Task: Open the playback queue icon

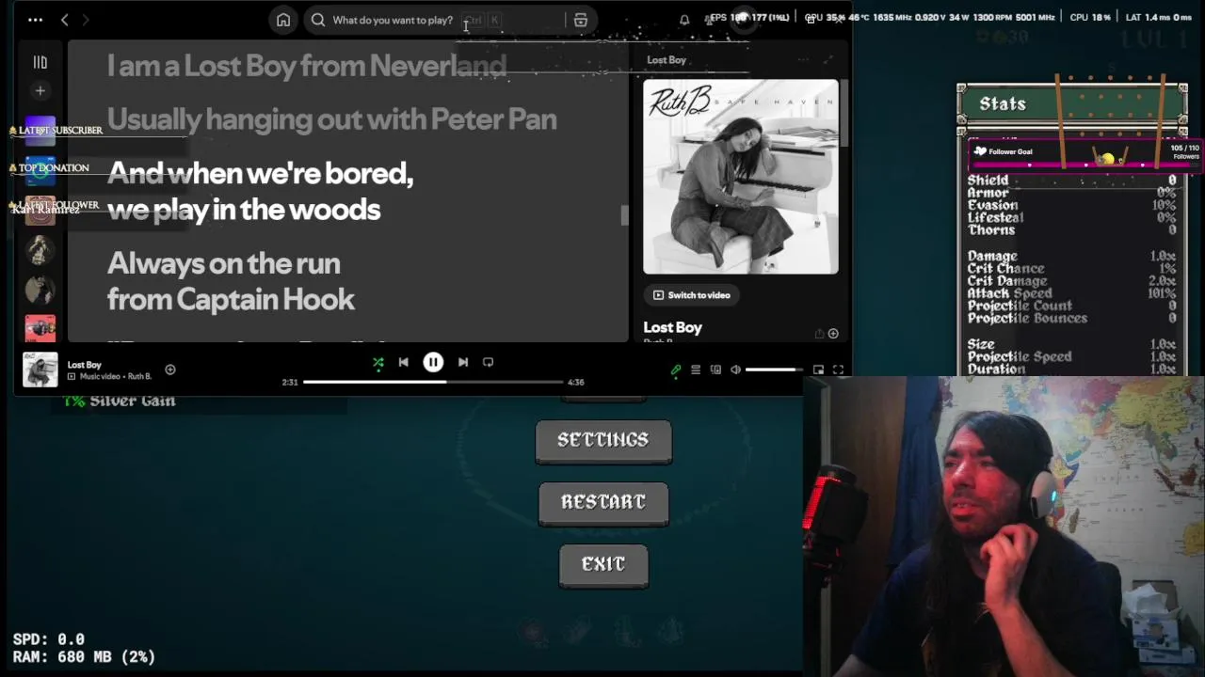Action: point(696,370)
